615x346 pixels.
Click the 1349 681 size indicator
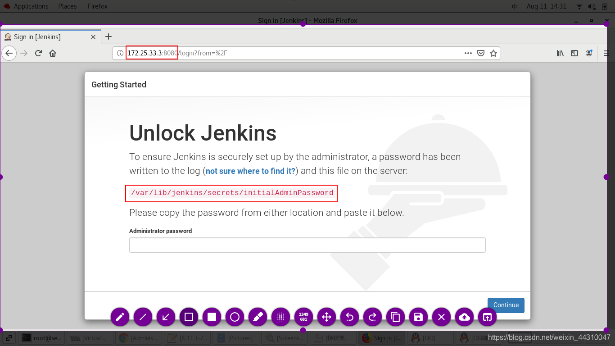303,317
